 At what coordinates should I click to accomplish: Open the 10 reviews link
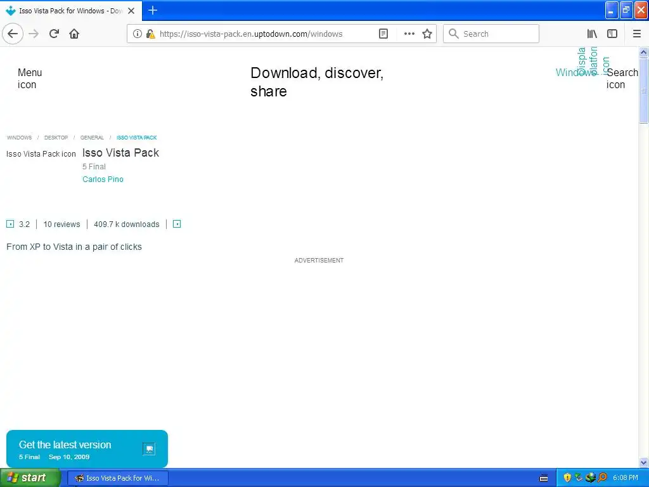coord(61,224)
